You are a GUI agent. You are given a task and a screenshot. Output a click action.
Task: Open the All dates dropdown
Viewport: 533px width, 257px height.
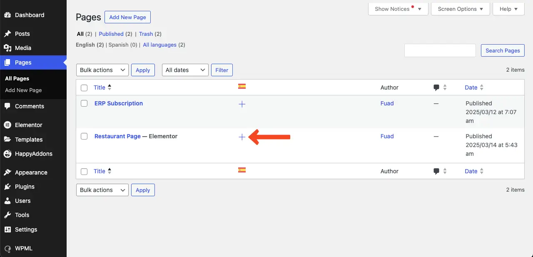pos(185,70)
